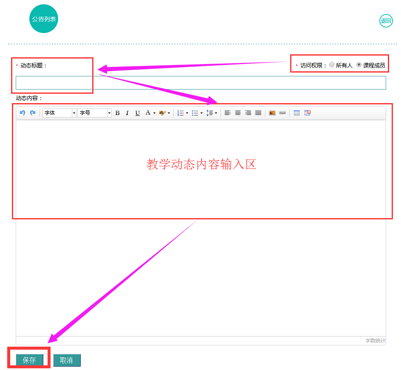
Task: Select the 课程成员 access radio button
Action: click(x=359, y=65)
